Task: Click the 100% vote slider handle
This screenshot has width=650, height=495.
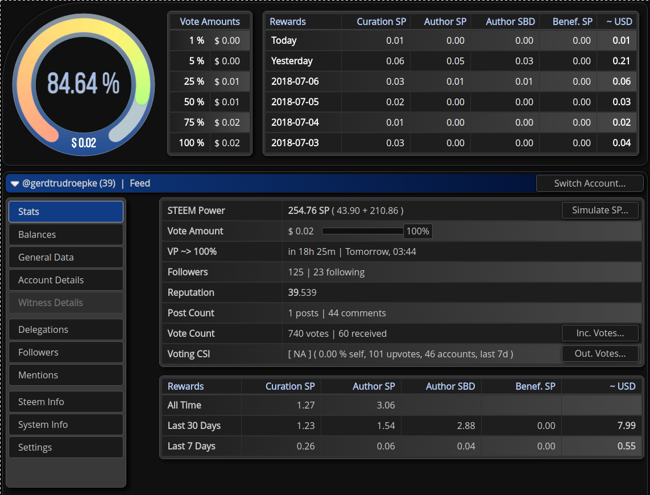Action: (417, 231)
